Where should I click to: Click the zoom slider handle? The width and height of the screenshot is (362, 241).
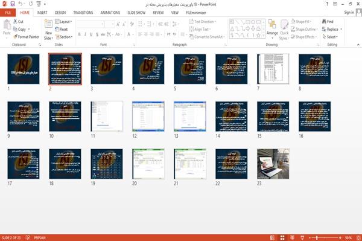point(317,237)
